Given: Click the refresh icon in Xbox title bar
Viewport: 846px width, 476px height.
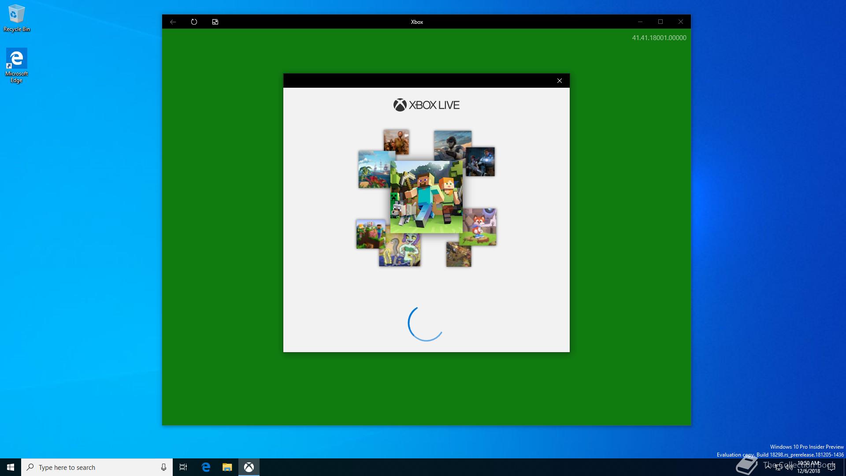Looking at the screenshot, I should (194, 22).
